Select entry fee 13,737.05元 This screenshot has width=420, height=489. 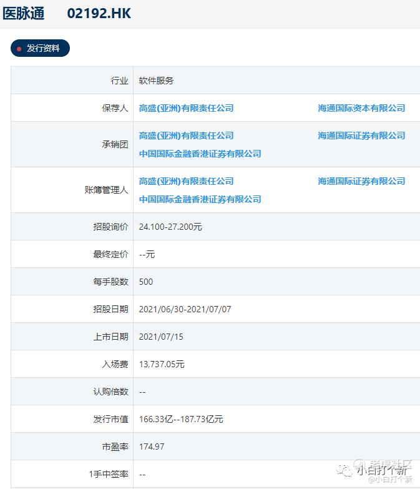162,364
